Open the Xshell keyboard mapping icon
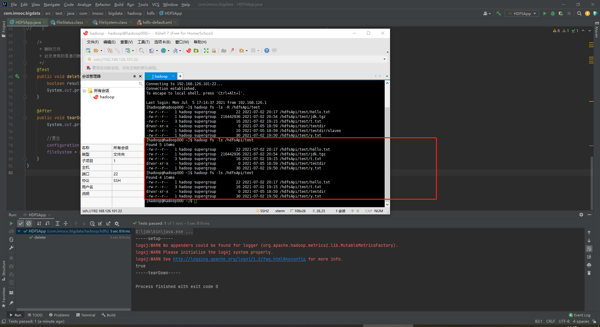This screenshot has width=600, height=327. click(224, 51)
